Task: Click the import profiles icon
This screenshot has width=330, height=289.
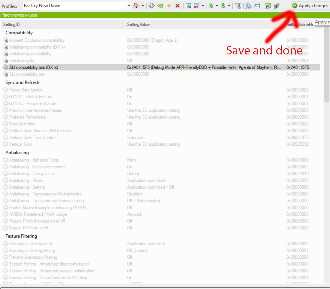Action: click(x=223, y=6)
